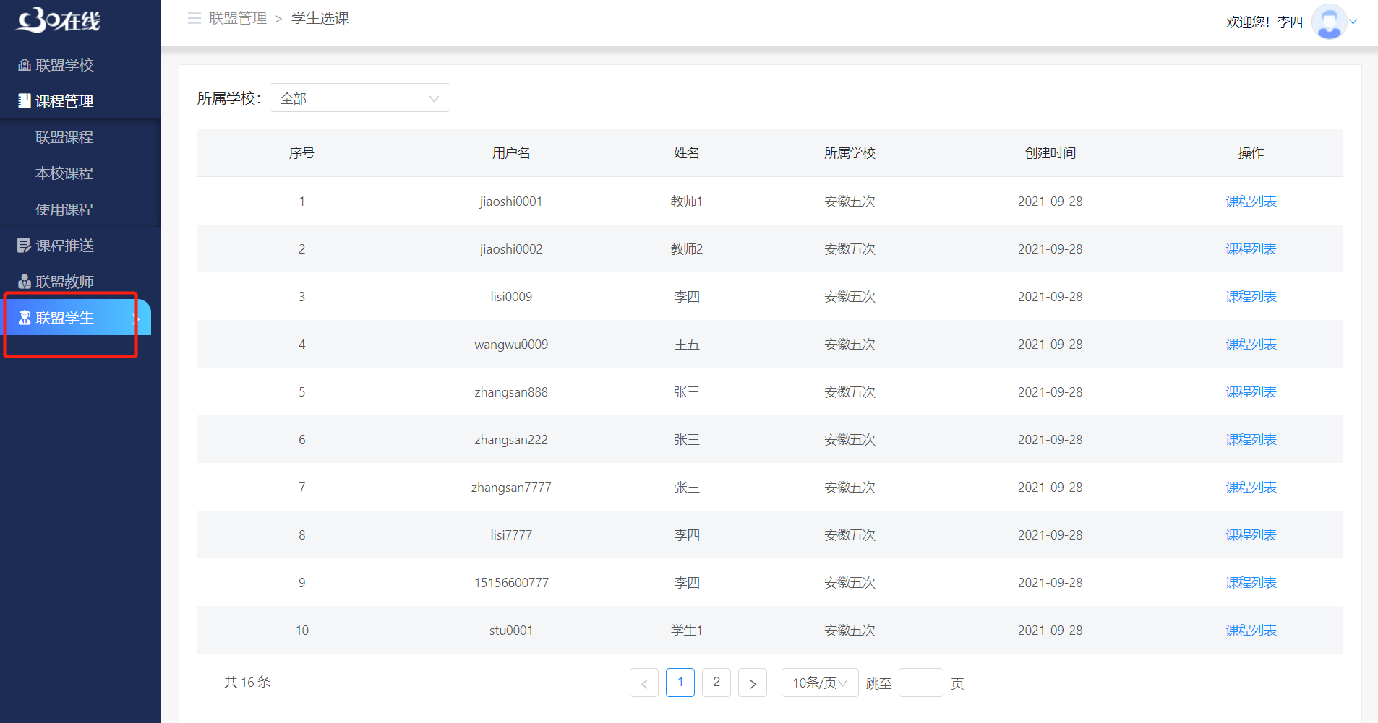Open 课程列表 for stu0001
The image size is (1378, 723).
pyautogui.click(x=1251, y=631)
